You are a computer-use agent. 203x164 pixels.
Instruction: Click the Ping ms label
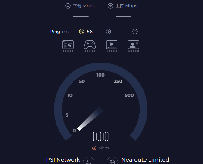tap(59, 32)
